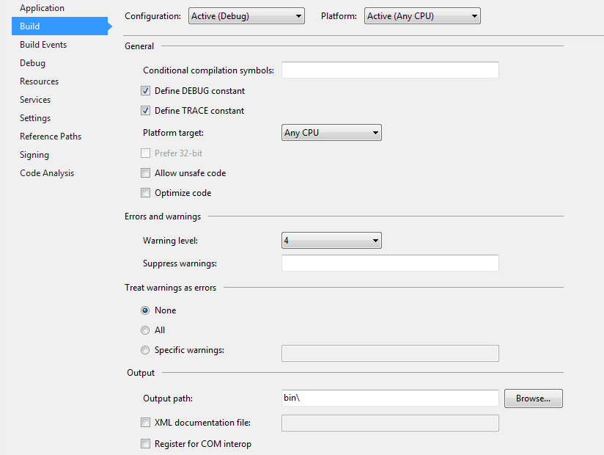604x455 pixels.
Task: Expand the Configuration dropdown
Action: click(x=246, y=15)
